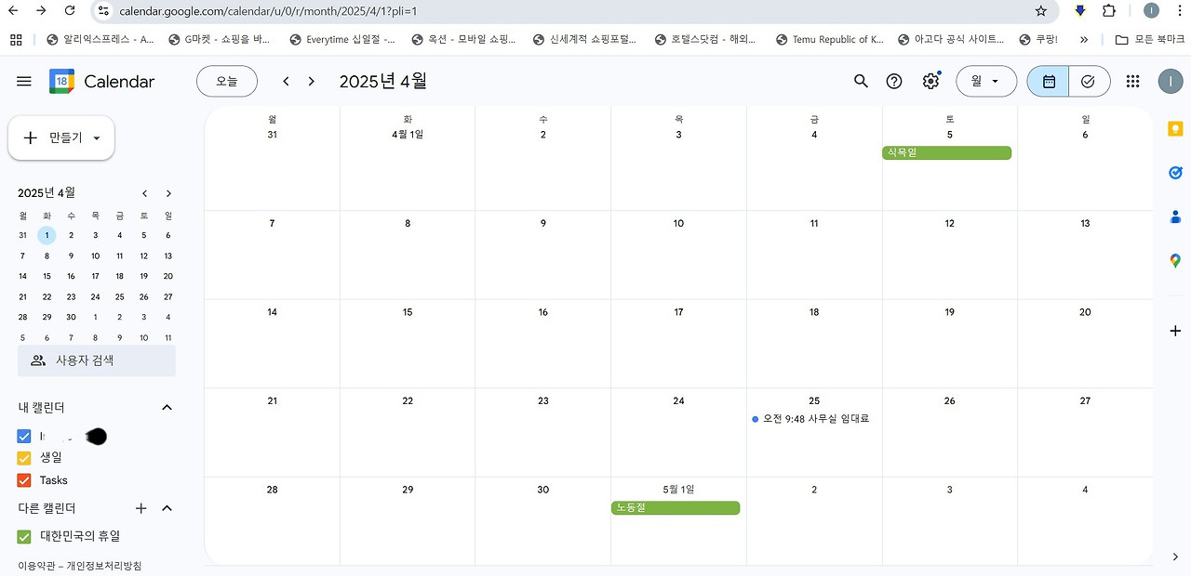Image resolution: width=1191 pixels, height=576 pixels.
Task: Switch to the Tasks view icon
Action: pyautogui.click(x=1089, y=82)
